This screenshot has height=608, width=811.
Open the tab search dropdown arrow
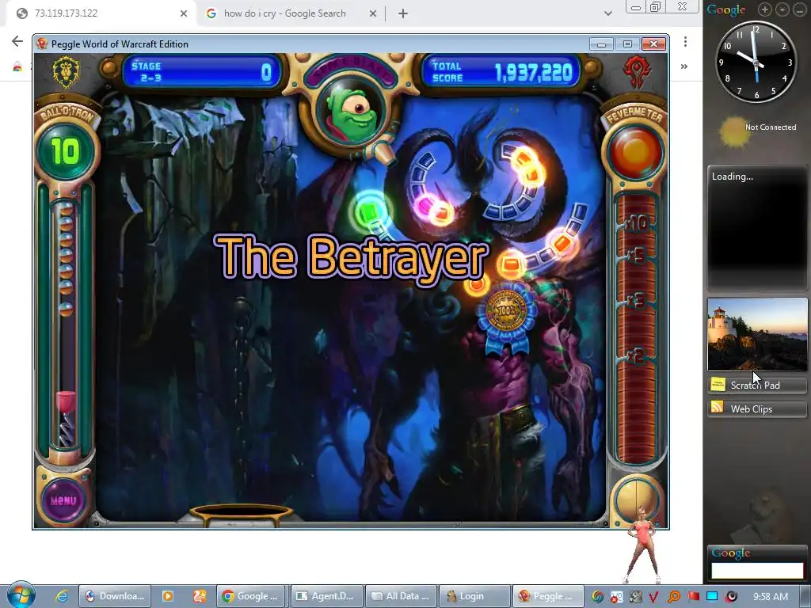coord(608,14)
